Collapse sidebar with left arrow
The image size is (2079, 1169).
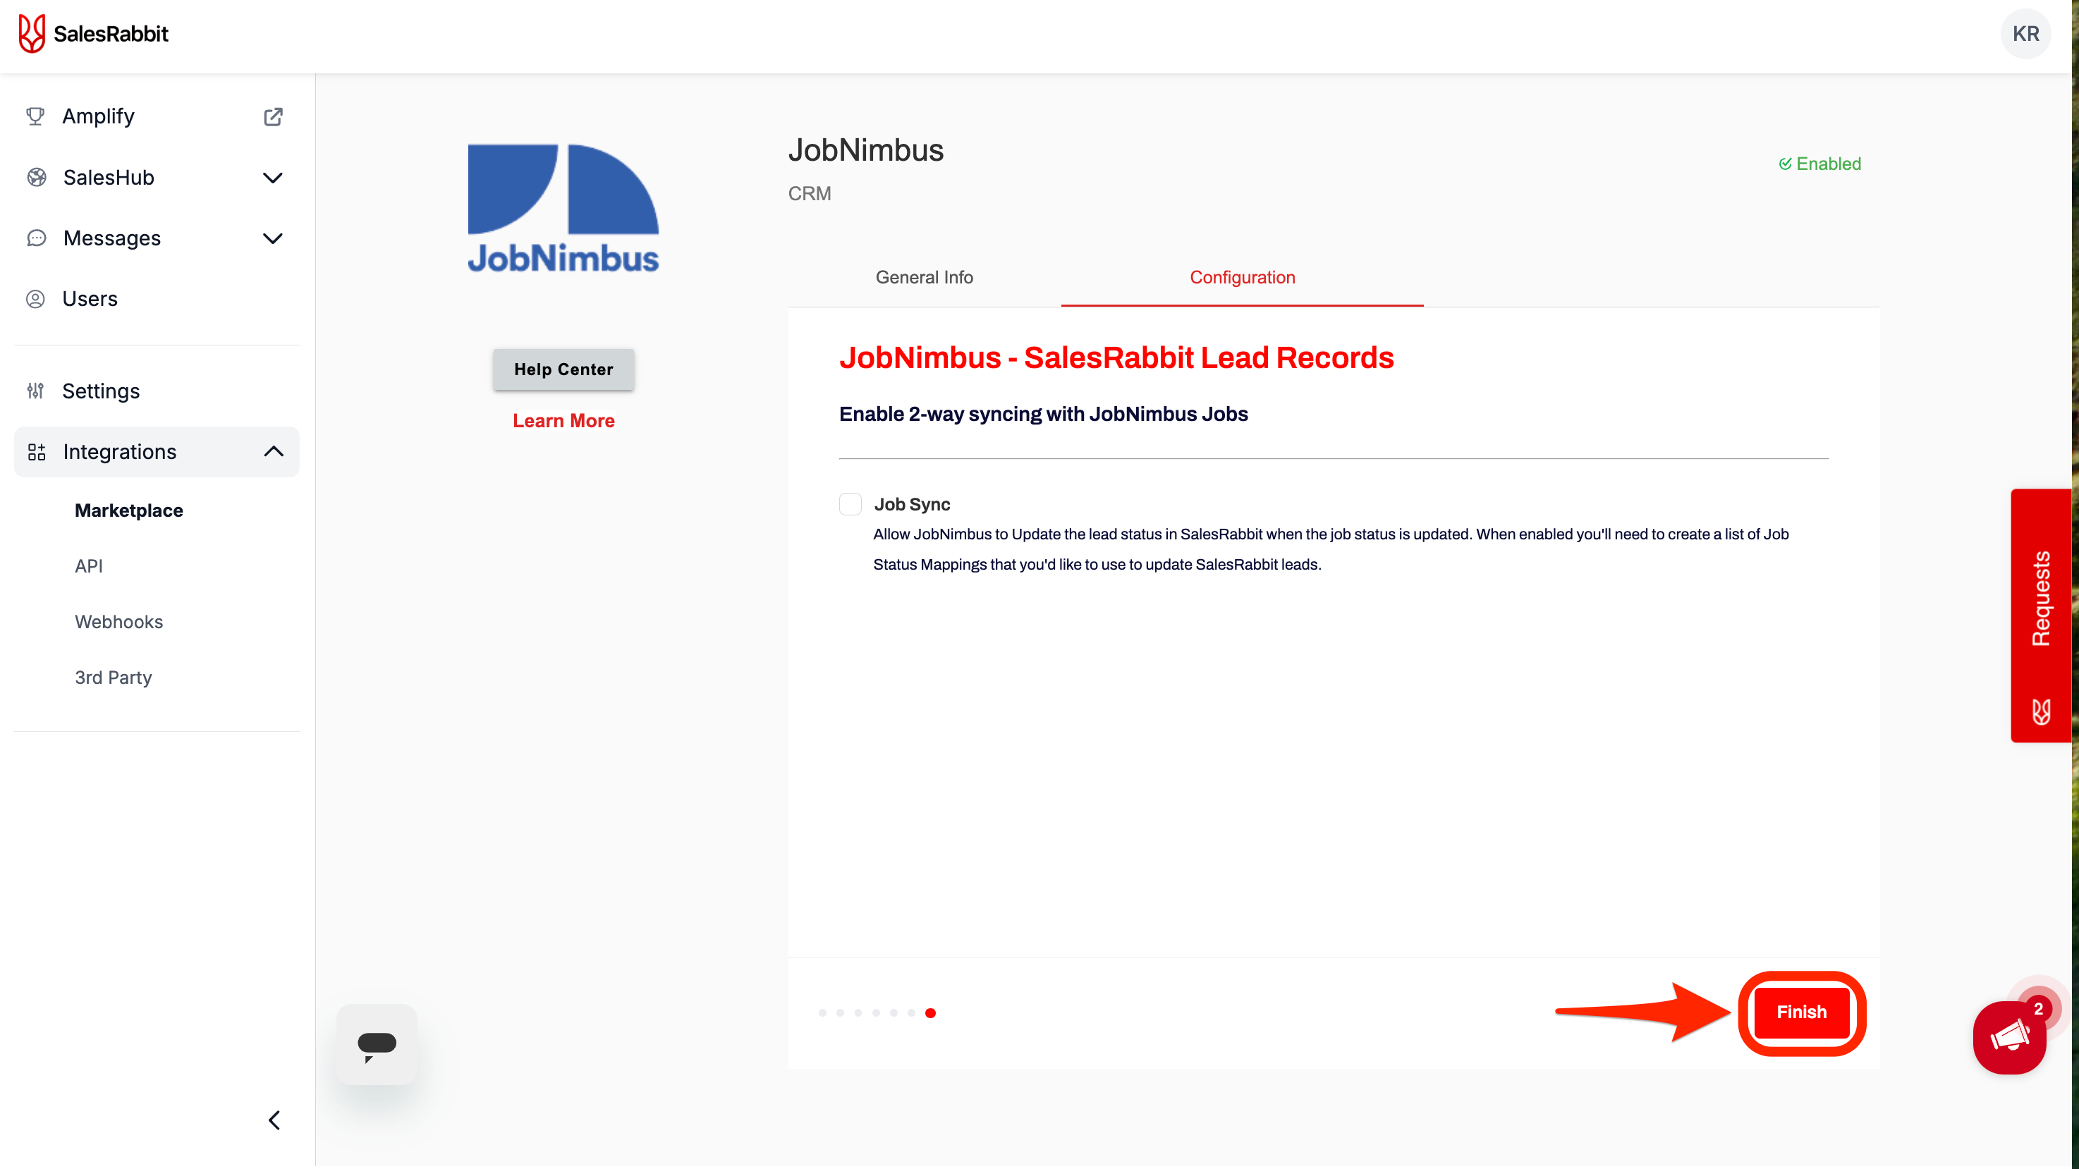click(x=274, y=1120)
